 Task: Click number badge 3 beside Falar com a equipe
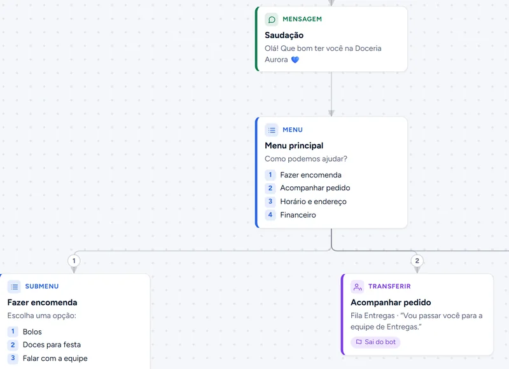pos(13,358)
